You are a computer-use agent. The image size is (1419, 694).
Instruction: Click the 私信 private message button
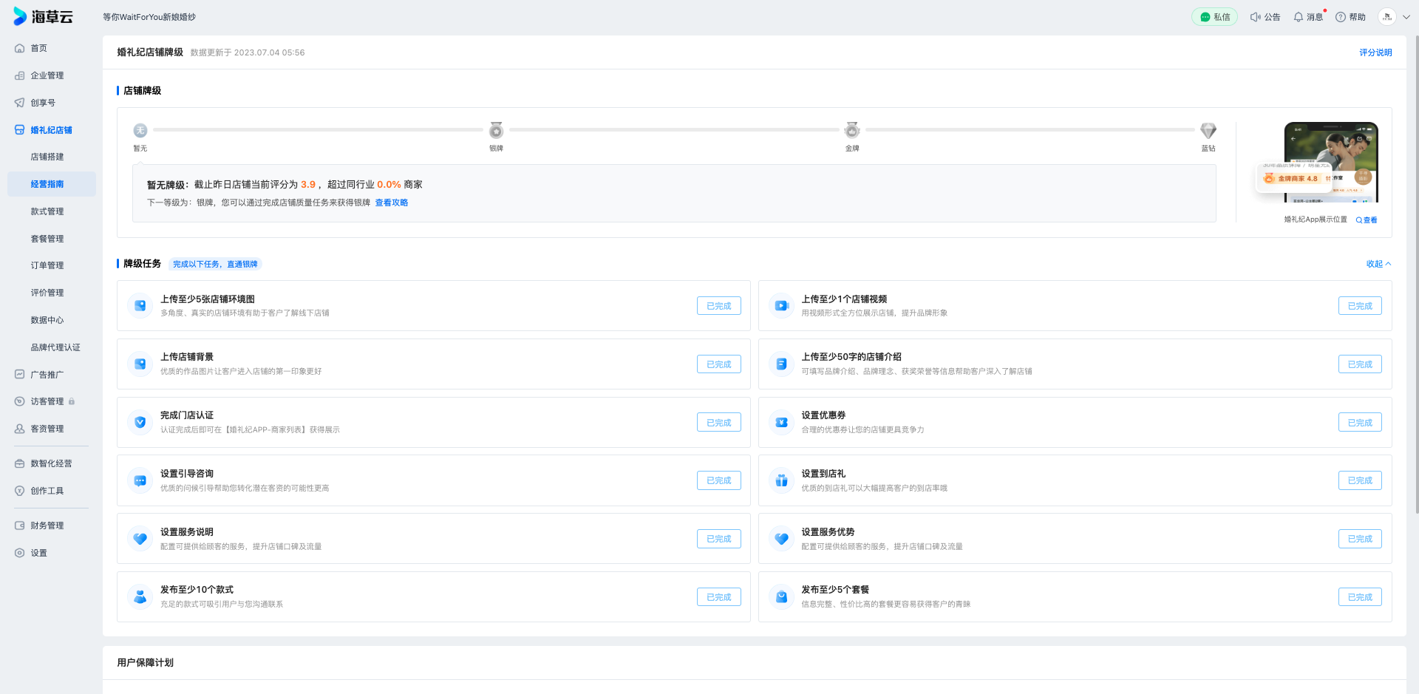pyautogui.click(x=1214, y=17)
